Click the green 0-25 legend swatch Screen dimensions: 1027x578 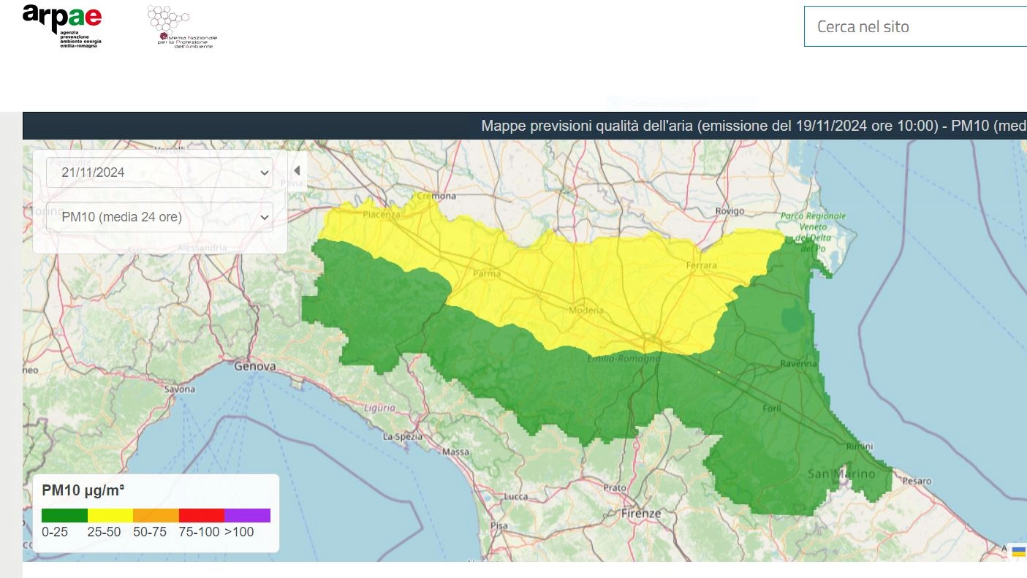[64, 515]
